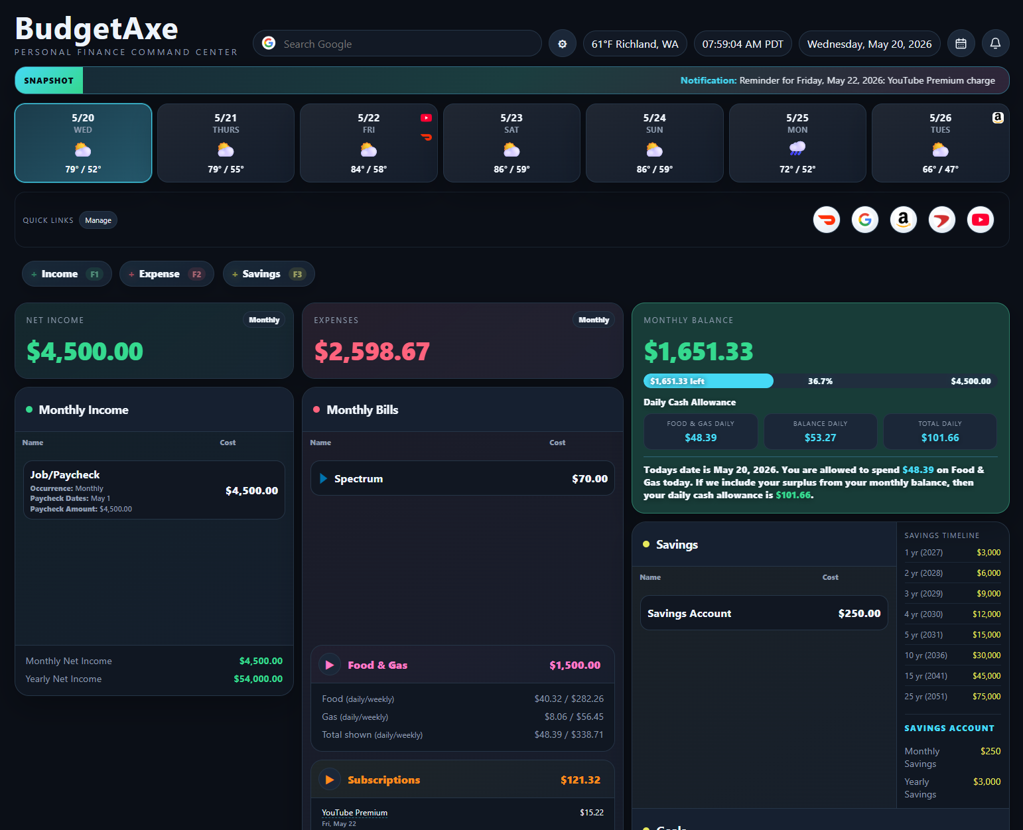This screenshot has height=830, width=1023.
Task: Collapse Subscriptions section play button
Action: coord(330,780)
